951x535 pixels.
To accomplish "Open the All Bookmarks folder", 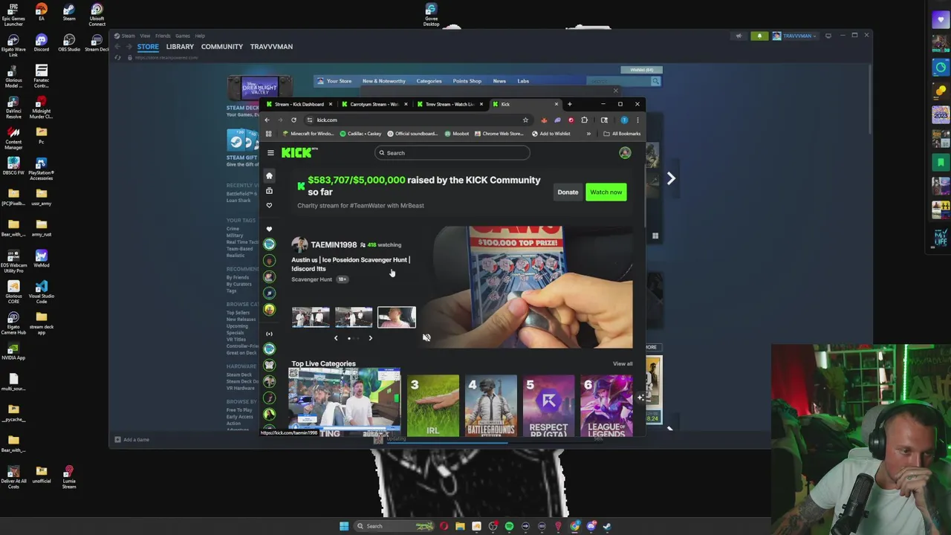I will click(622, 134).
